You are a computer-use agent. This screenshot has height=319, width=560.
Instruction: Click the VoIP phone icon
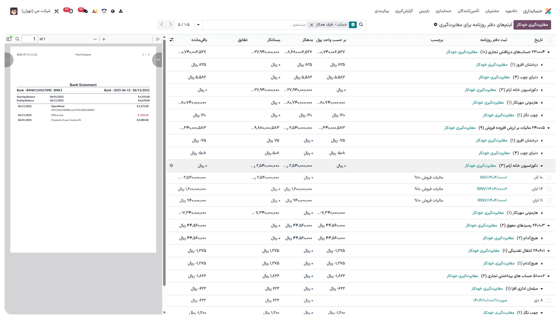point(104,11)
